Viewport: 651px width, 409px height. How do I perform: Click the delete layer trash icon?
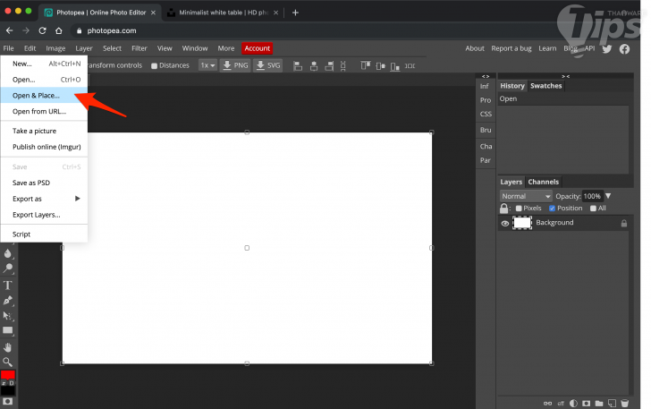[x=623, y=403]
